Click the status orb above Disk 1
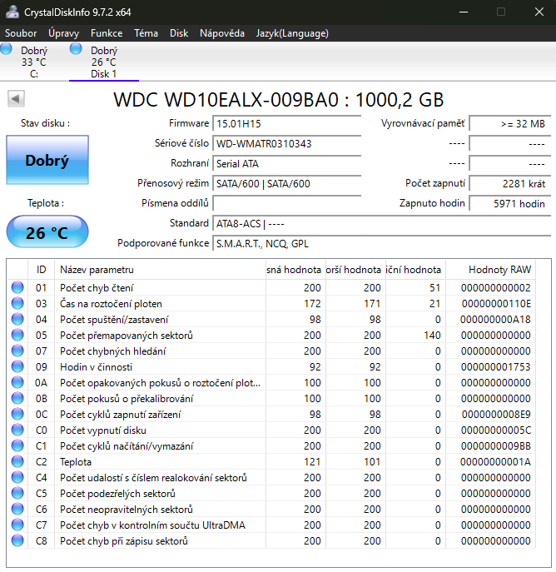 pyautogui.click(x=77, y=49)
